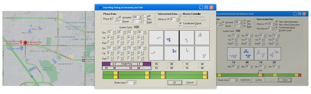Screen dimensions: 311x94
Task: Select phase diagram above 26
Action: click(274, 54)
